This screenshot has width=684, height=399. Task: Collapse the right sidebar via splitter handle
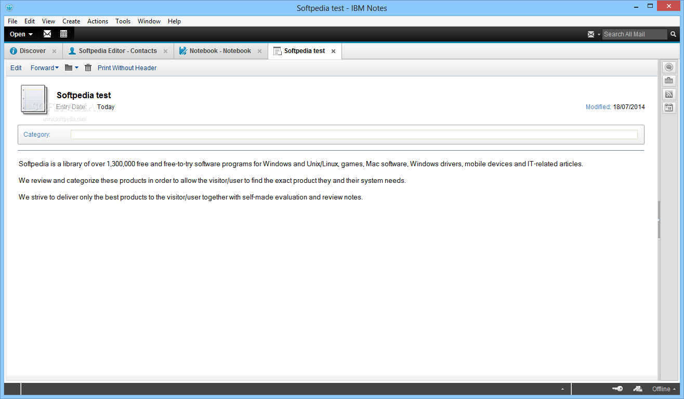click(659, 220)
